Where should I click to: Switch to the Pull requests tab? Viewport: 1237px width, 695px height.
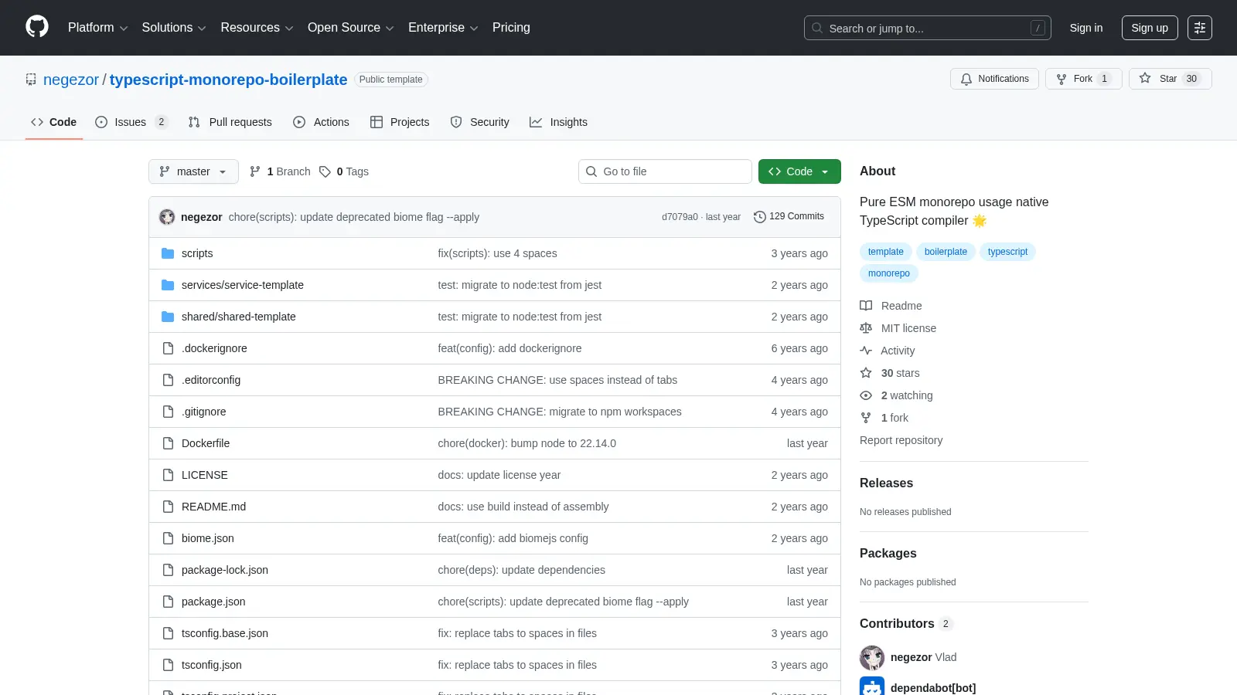tap(230, 122)
